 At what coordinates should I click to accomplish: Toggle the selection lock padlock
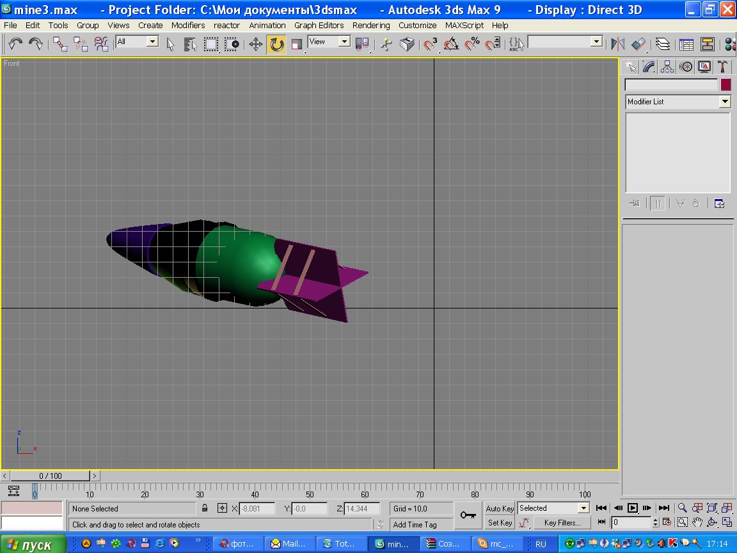click(205, 508)
